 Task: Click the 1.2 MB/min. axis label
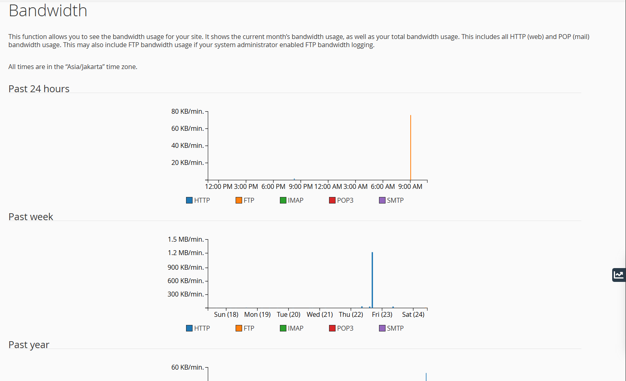(186, 253)
